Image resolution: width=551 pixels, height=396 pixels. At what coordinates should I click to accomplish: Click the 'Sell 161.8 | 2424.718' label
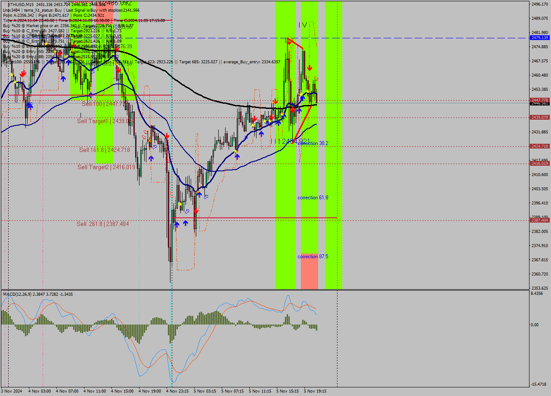coord(105,150)
